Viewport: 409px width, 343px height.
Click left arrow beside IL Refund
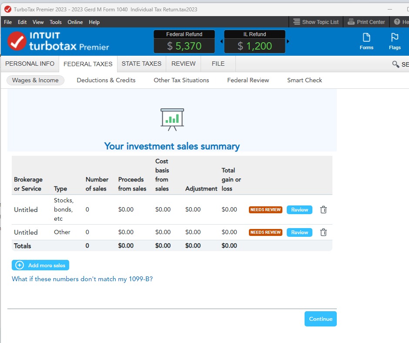[x=221, y=41]
